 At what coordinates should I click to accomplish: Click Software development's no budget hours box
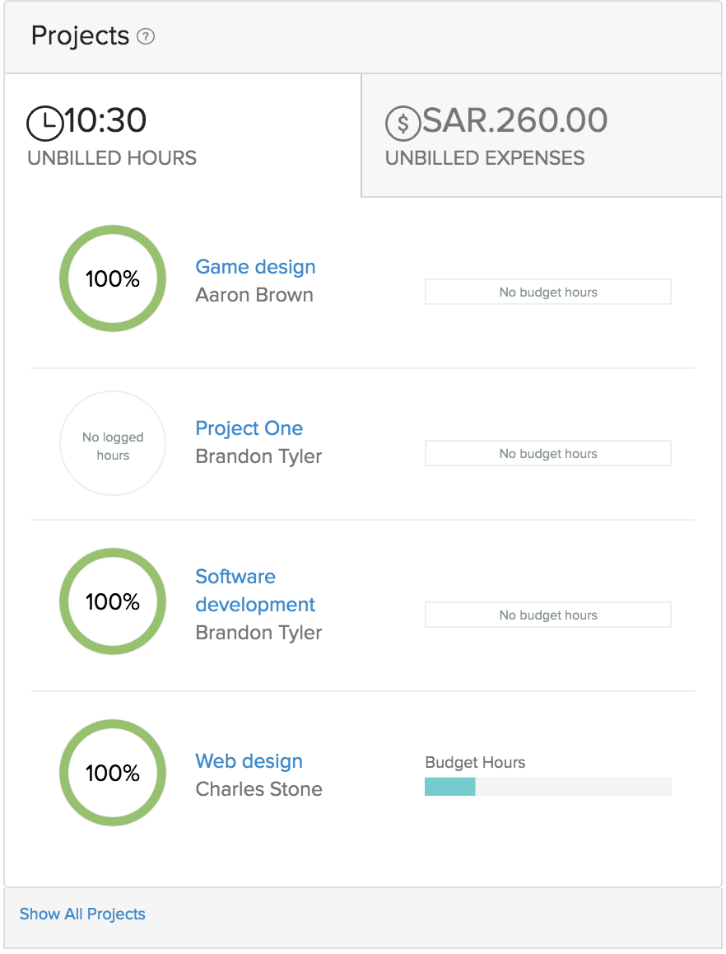click(547, 615)
